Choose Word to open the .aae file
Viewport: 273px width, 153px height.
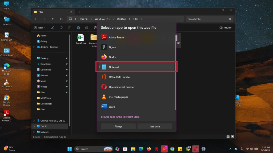pyautogui.click(x=136, y=107)
